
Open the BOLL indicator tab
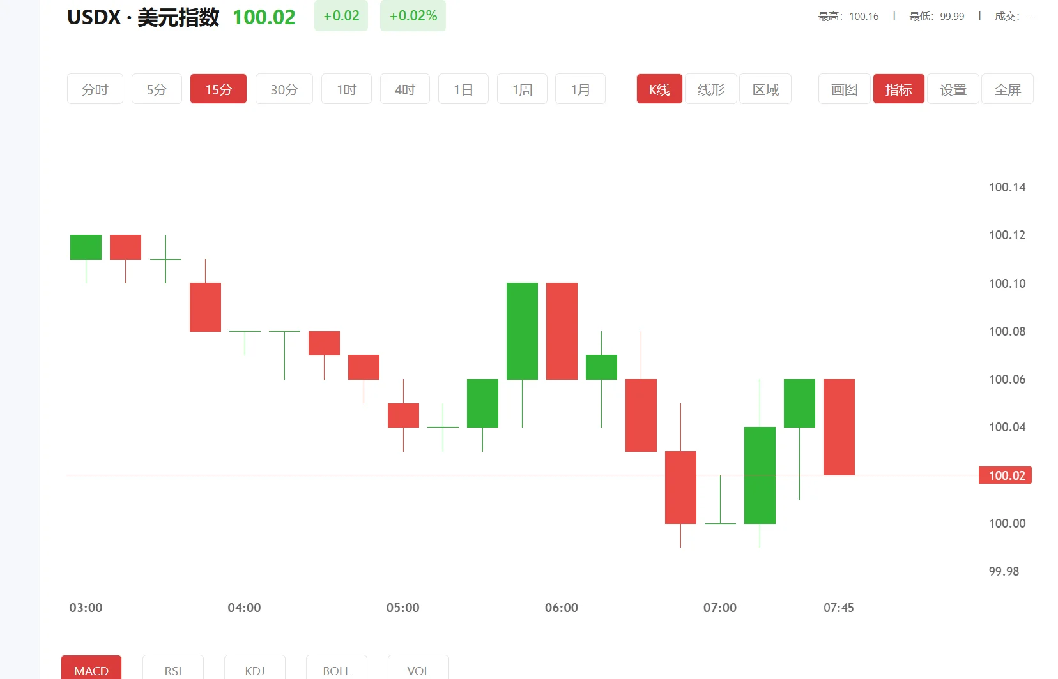337,669
